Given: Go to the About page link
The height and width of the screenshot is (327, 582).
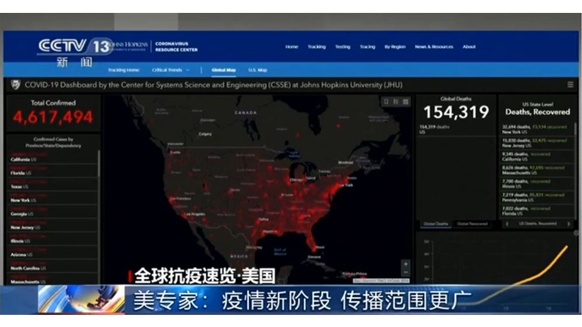Looking at the screenshot, I should tap(470, 46).
